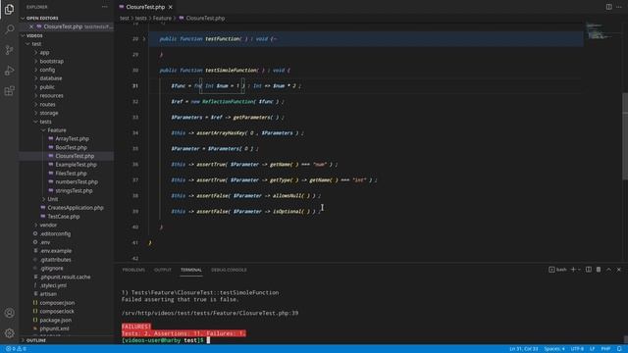
Task: Open ExampleTest.php file
Action: pyautogui.click(x=76, y=165)
